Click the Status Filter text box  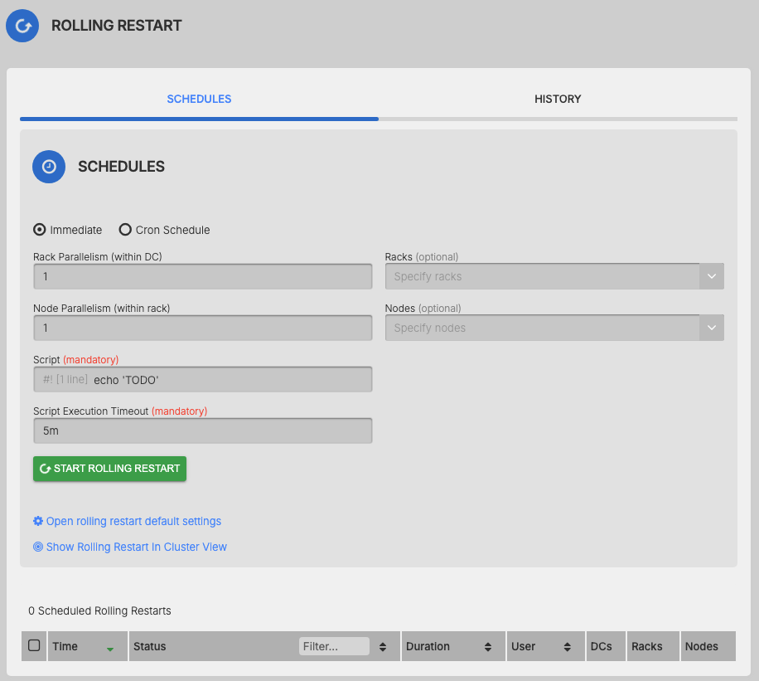coord(334,647)
